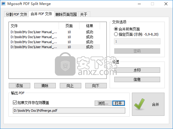Click the output path field D:\tools\My Doc\Pdfmerge.pdf
This screenshot has width=173, height=129.
coord(69,111)
